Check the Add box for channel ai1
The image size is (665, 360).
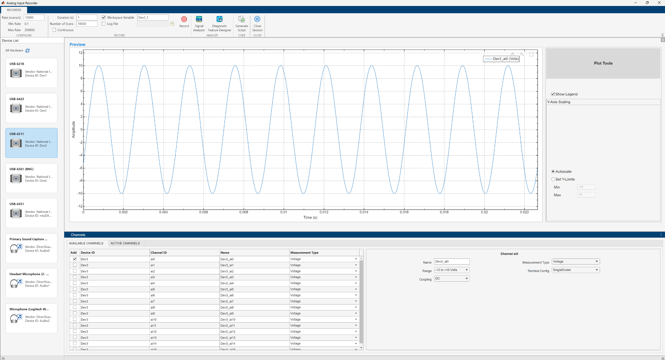75,265
